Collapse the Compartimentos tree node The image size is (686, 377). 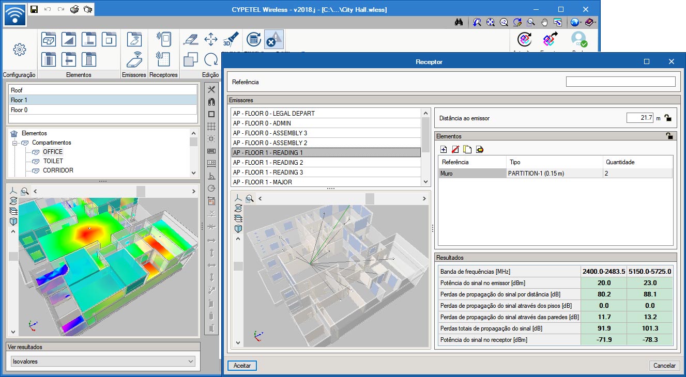15,143
